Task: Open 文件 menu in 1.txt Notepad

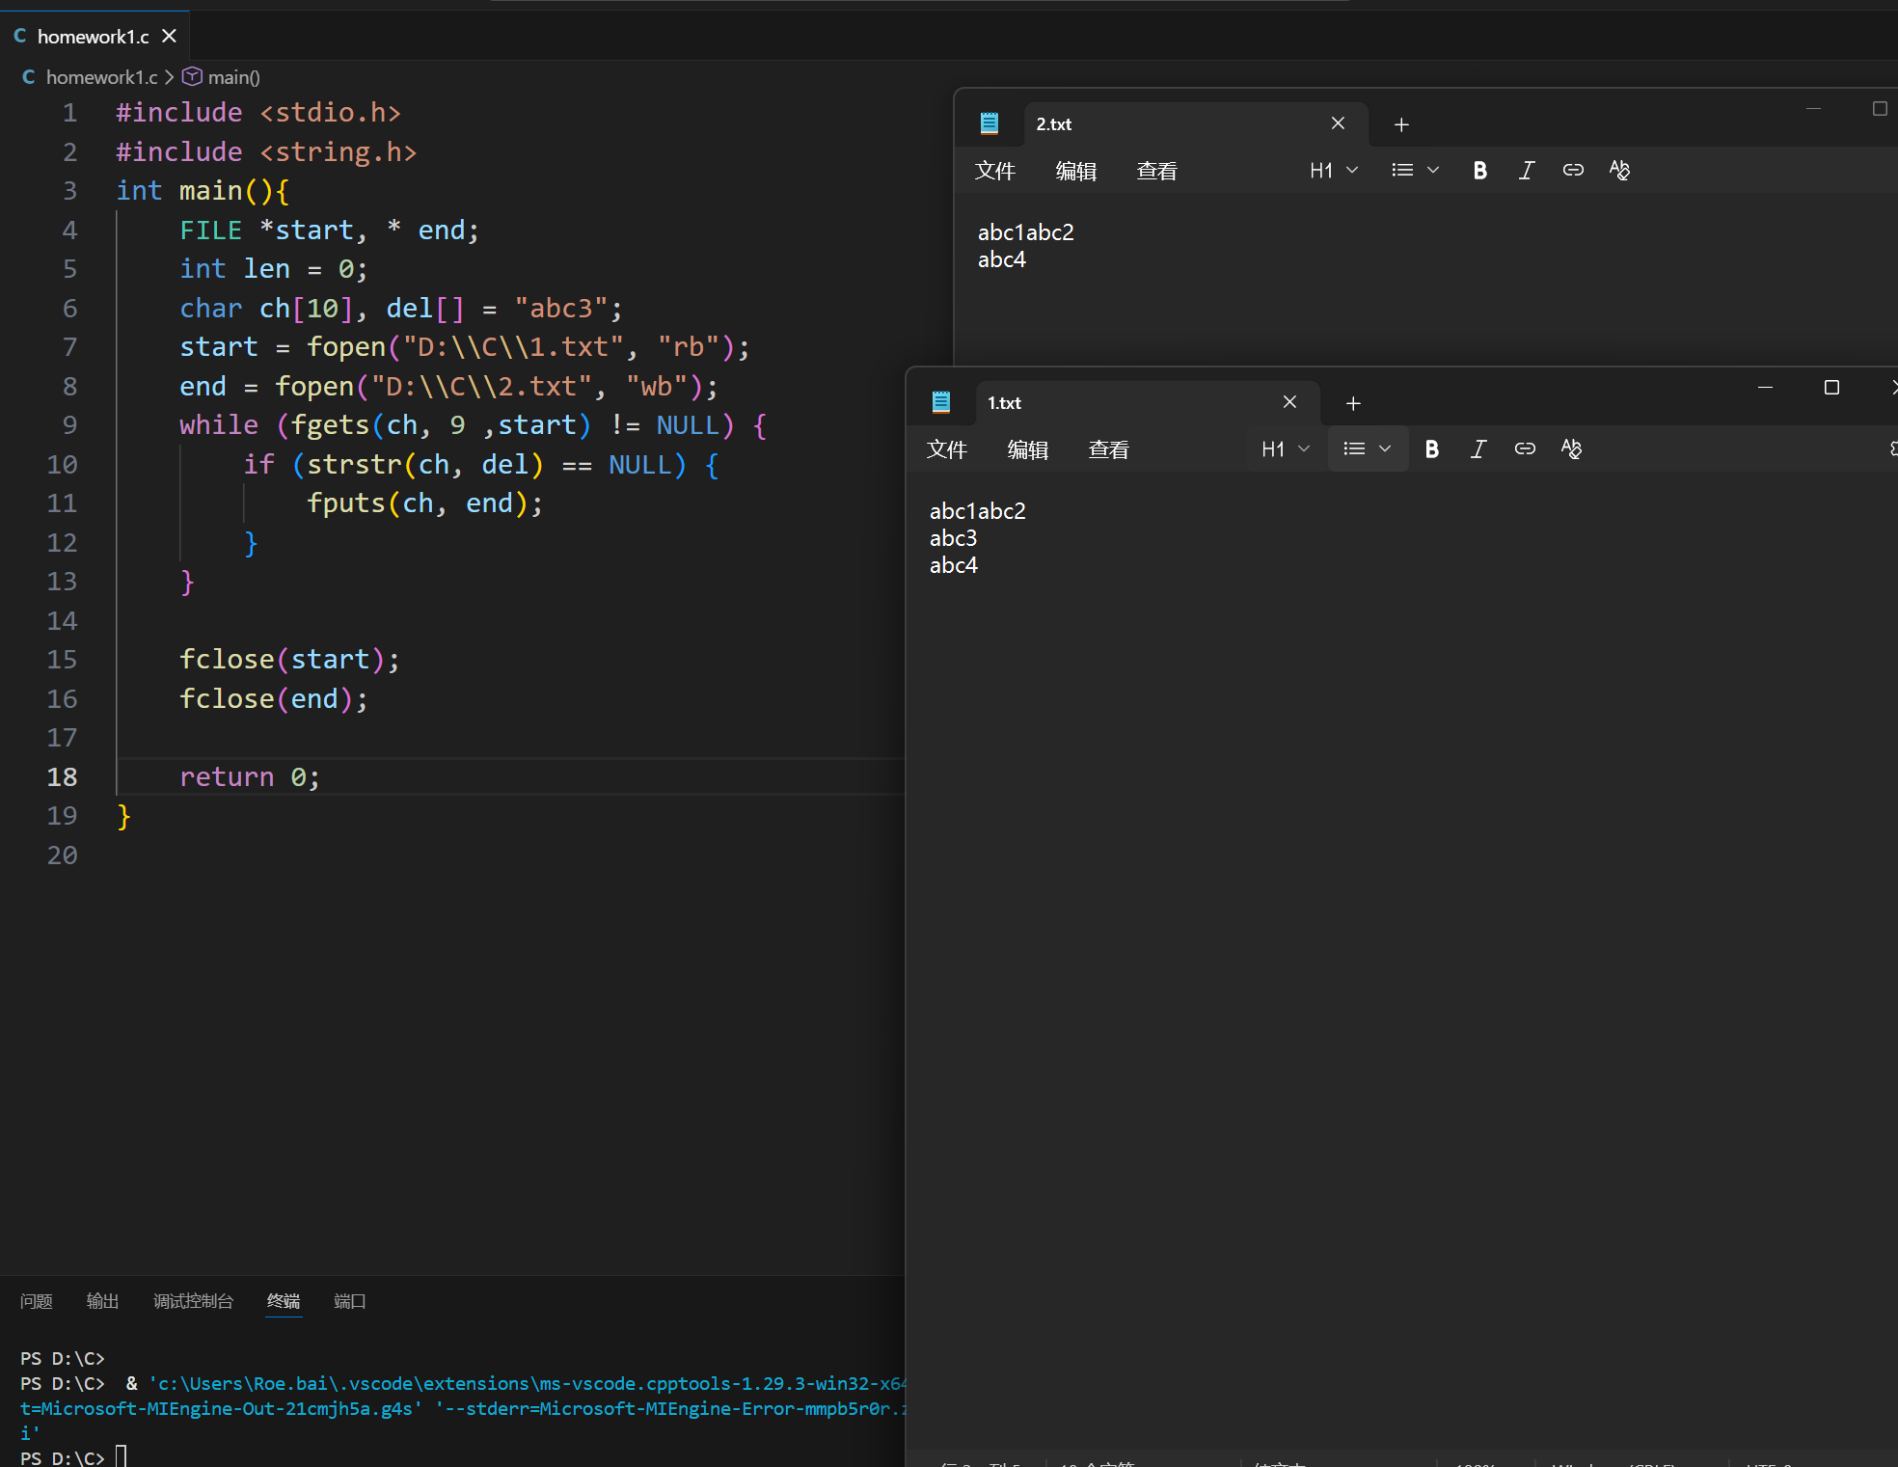Action: pos(946,449)
